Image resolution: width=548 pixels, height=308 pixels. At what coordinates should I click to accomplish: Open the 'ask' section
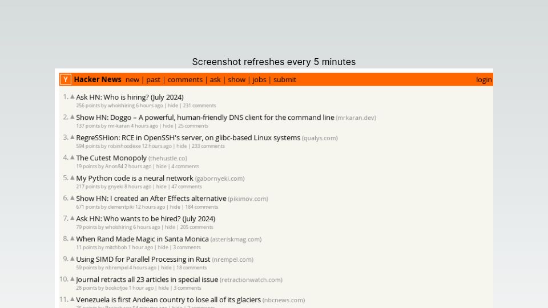(x=215, y=80)
